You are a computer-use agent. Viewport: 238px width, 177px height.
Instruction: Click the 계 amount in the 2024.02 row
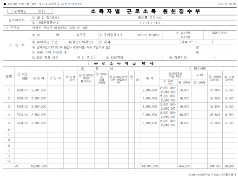point(150,98)
